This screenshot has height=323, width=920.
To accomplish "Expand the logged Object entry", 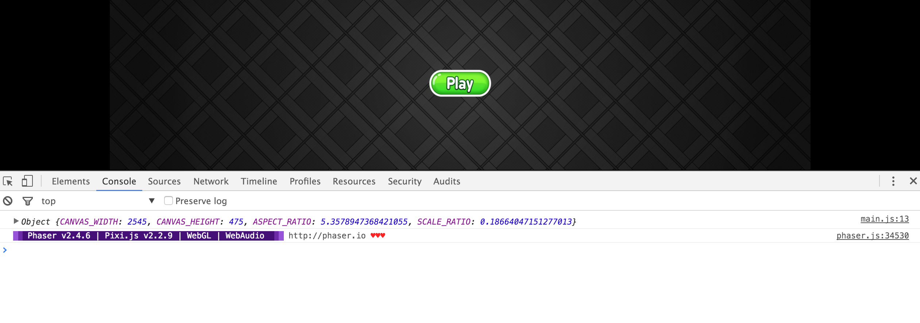I will [16, 221].
